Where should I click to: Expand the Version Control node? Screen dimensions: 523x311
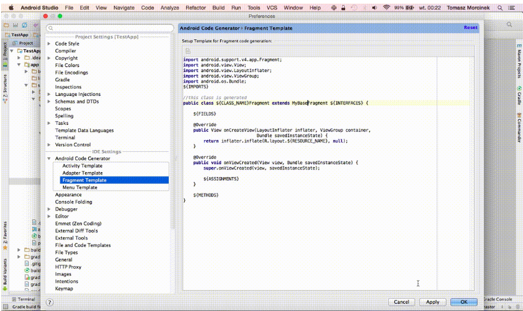tap(49, 145)
